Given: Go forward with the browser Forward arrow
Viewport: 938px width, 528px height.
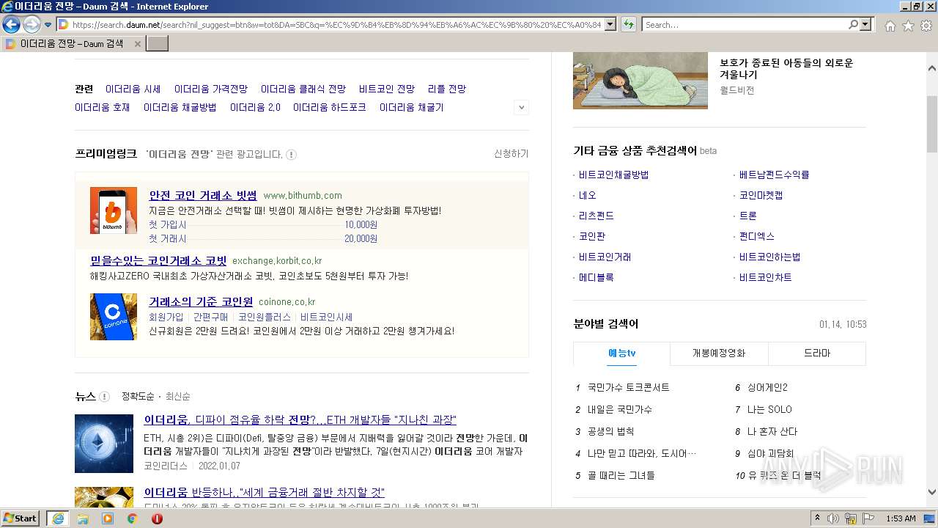Looking at the screenshot, I should [32, 24].
